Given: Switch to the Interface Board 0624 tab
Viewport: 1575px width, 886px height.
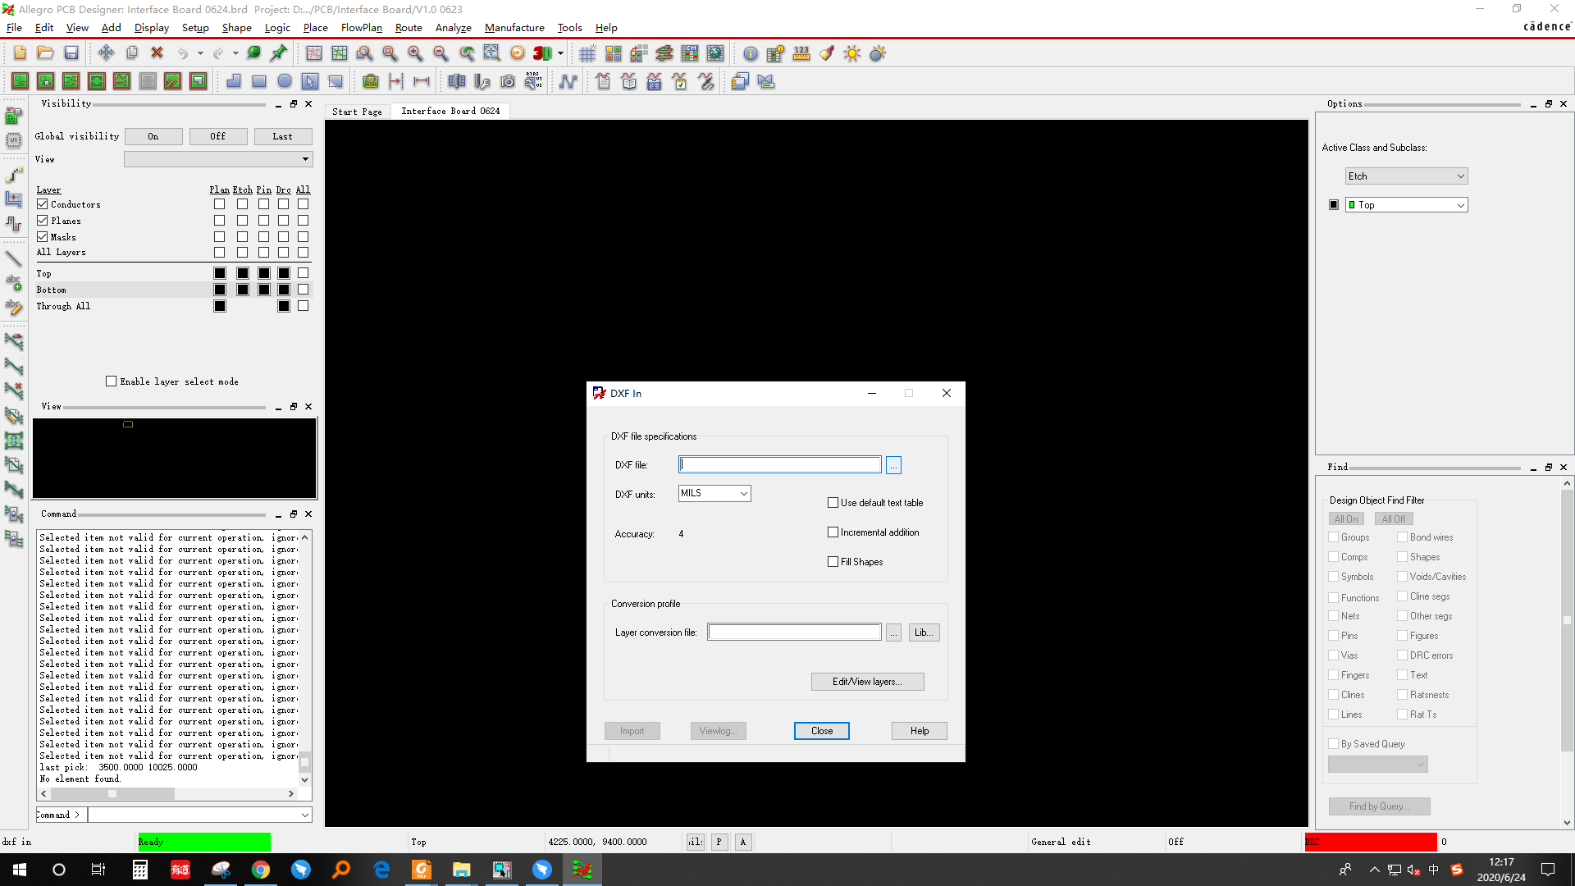Looking at the screenshot, I should click(x=450, y=111).
